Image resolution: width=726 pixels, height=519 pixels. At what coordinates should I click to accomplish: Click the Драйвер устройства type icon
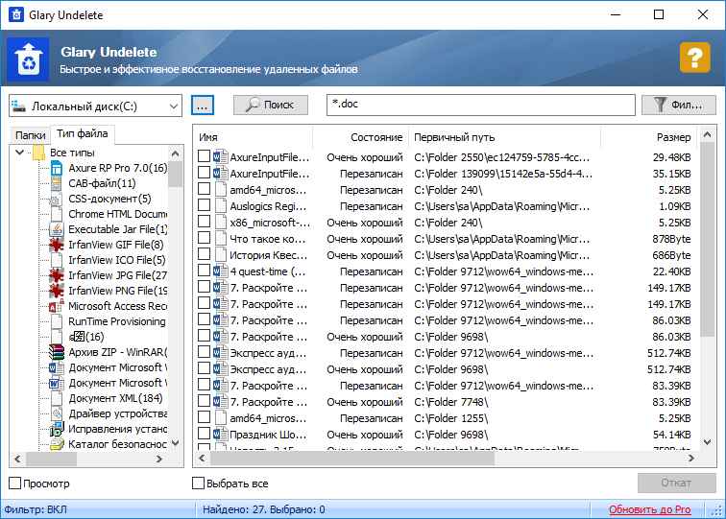coord(57,413)
